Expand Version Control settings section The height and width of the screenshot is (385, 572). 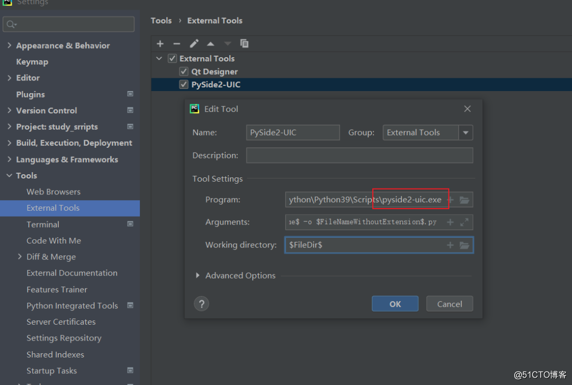tap(9, 110)
